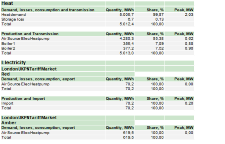Select heat pump production quantity 4.280,3
Image resolution: width=225 pixels, height=144 pixels.
coord(127,38)
